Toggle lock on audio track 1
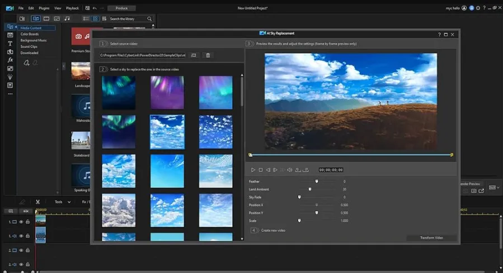The image size is (503, 273). point(27,236)
